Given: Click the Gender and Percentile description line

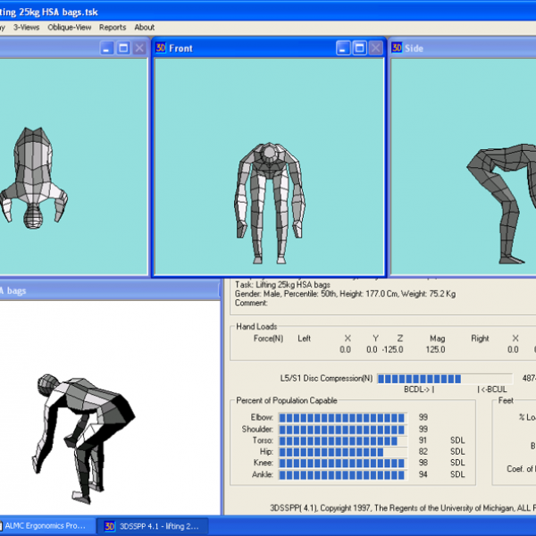Looking at the screenshot, I should 345,294.
